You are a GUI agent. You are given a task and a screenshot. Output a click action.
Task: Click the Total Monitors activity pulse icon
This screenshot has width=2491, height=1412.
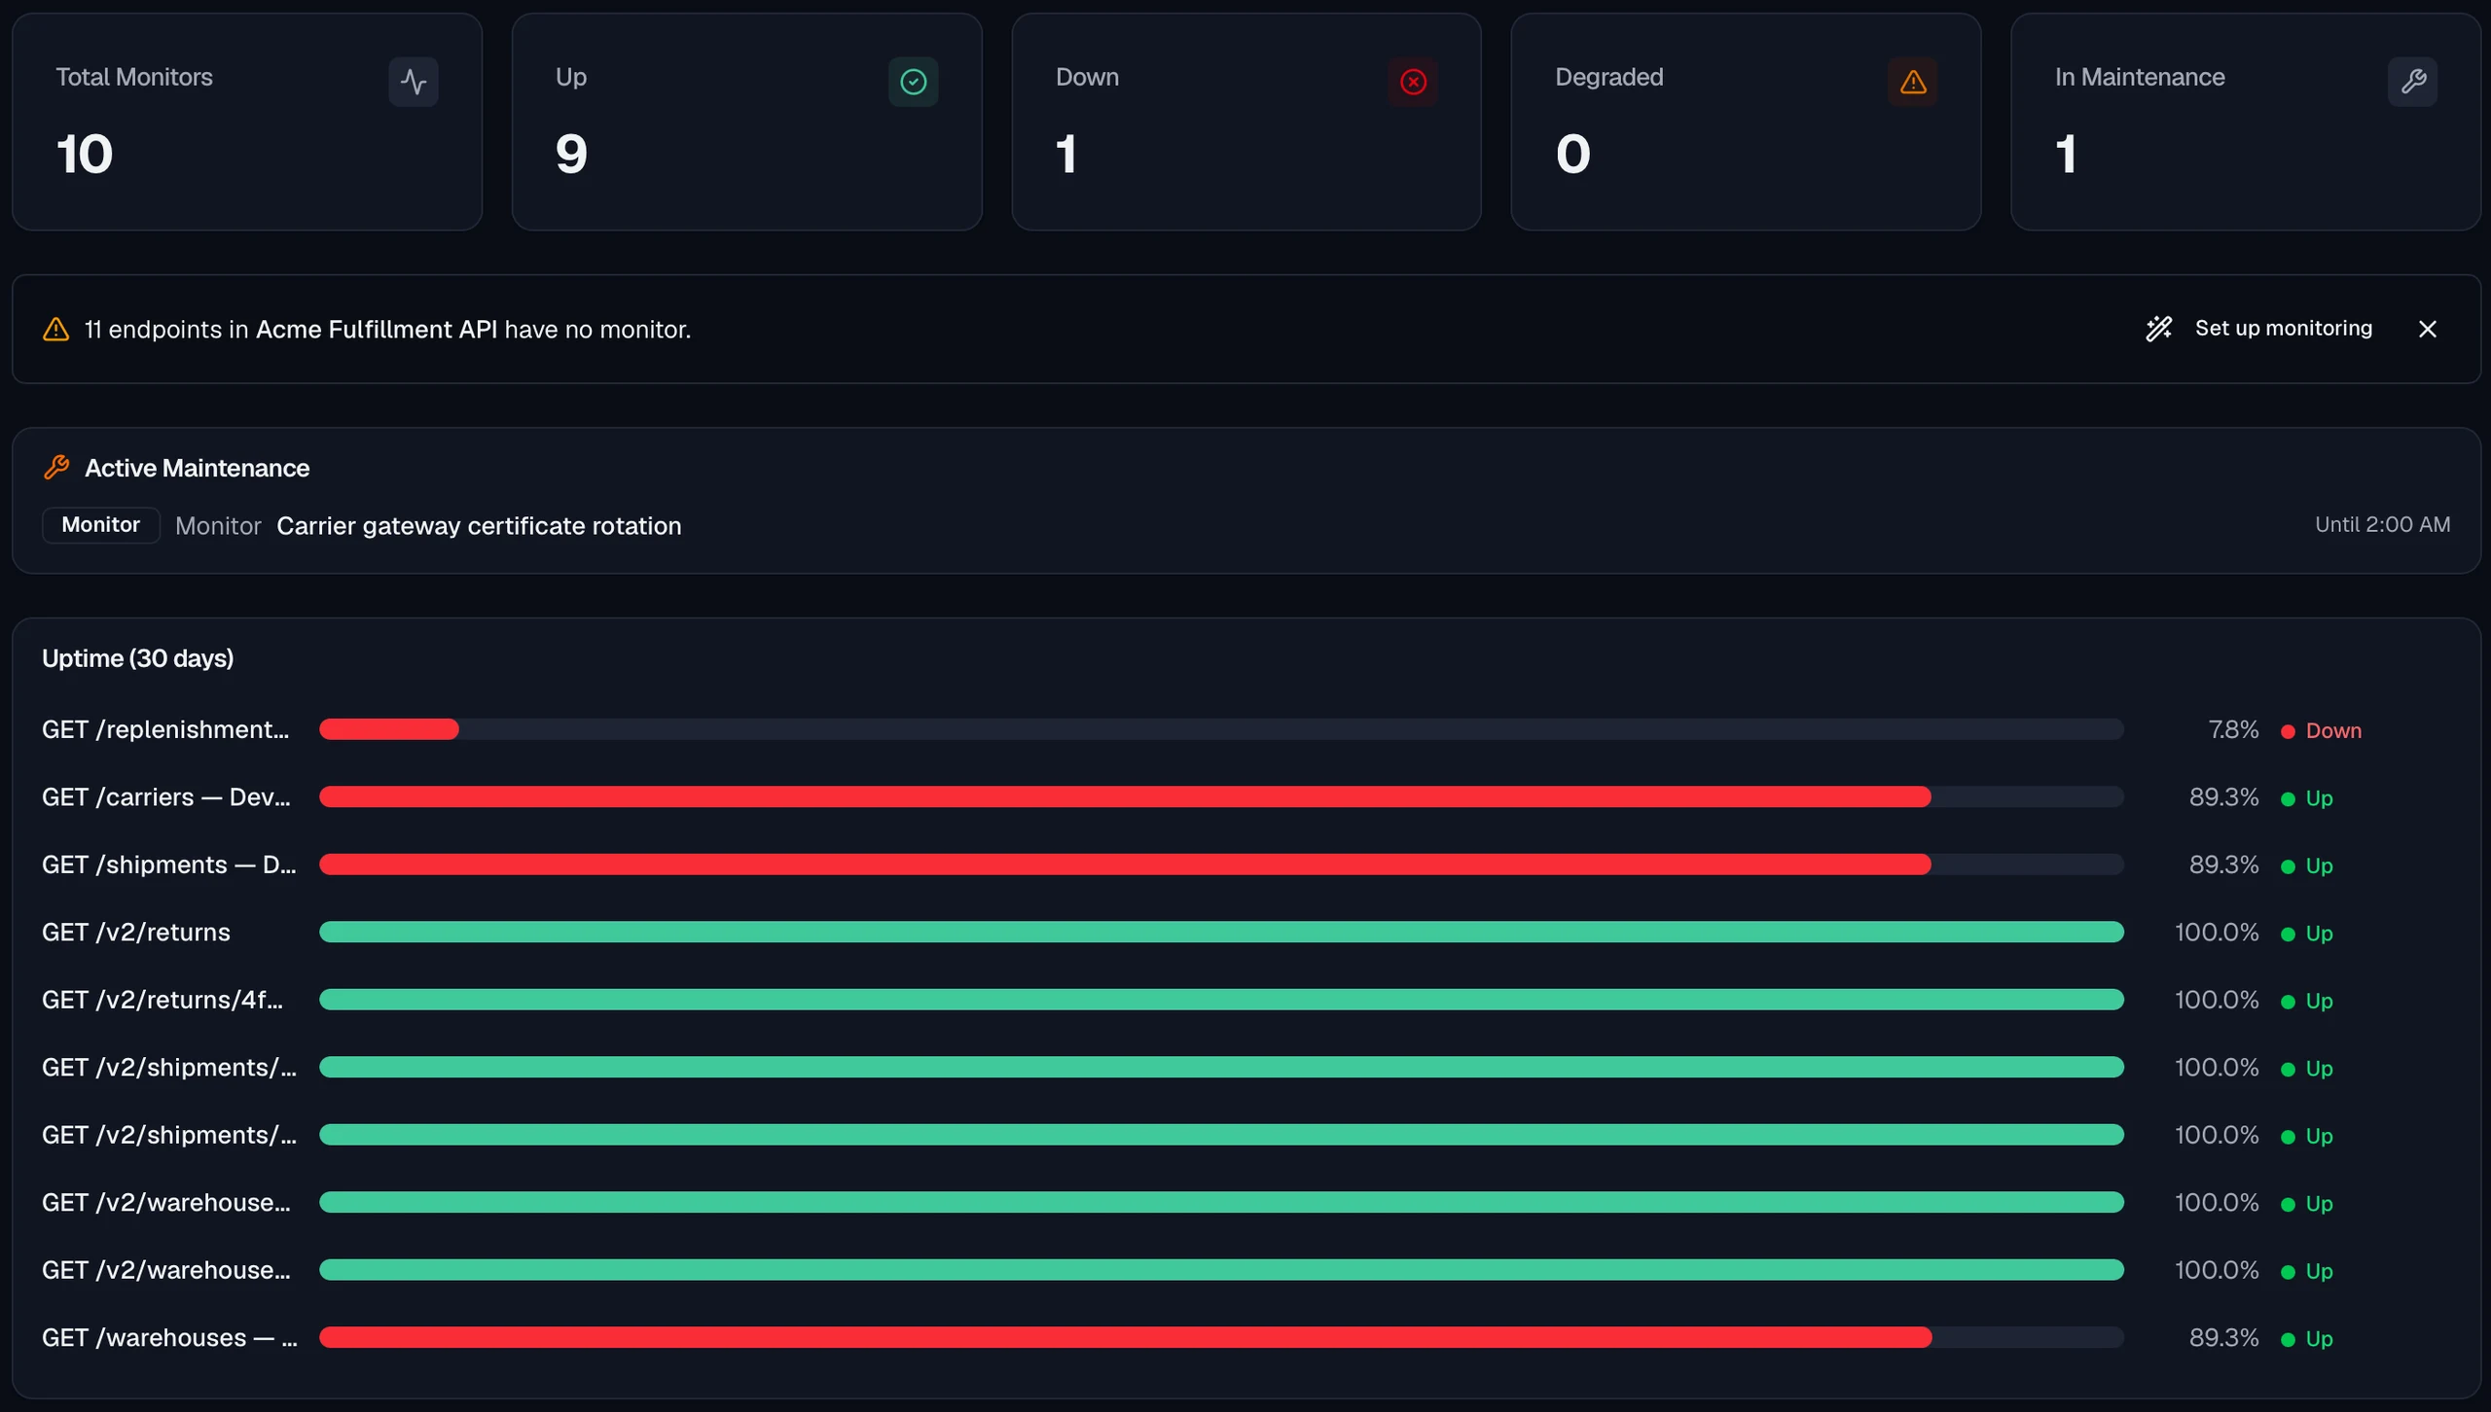tap(414, 82)
